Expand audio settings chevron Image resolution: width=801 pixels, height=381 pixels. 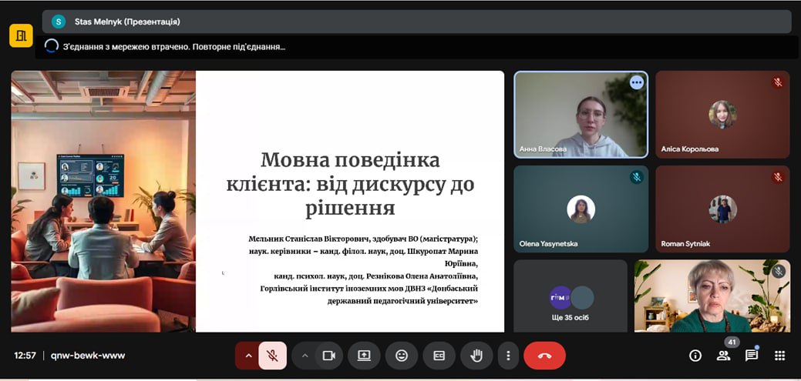[248, 356]
